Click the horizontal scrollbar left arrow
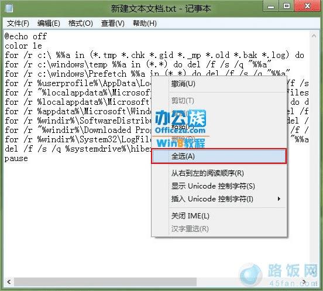This screenshot has width=323, height=291. pyautogui.click(x=9, y=282)
